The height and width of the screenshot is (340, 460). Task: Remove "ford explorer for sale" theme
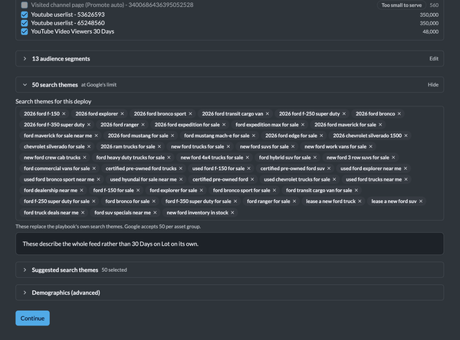point(201,190)
